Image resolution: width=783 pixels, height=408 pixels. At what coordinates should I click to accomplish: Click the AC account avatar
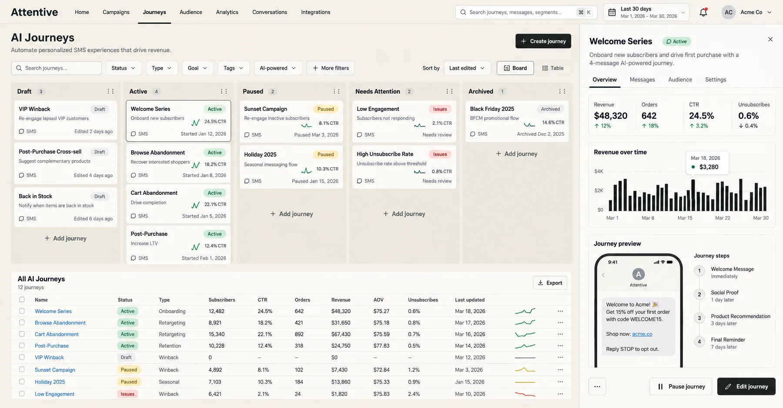(x=729, y=12)
